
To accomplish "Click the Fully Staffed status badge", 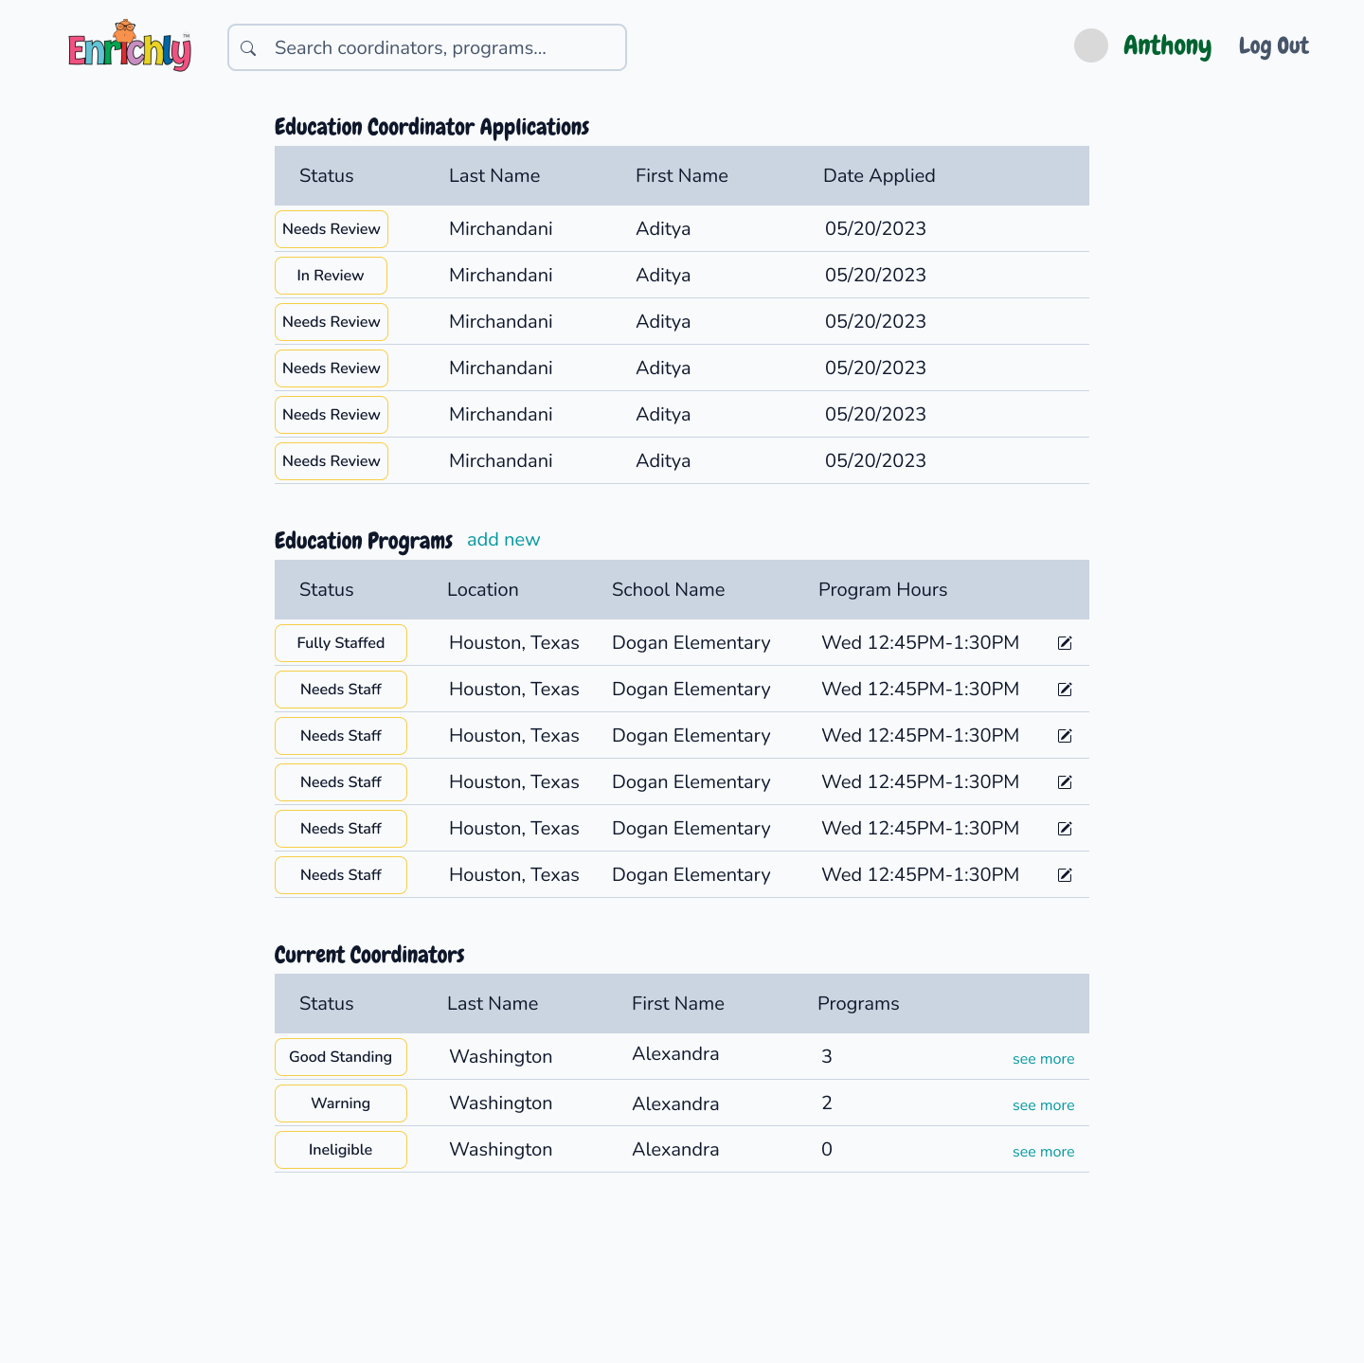I will 341,643.
